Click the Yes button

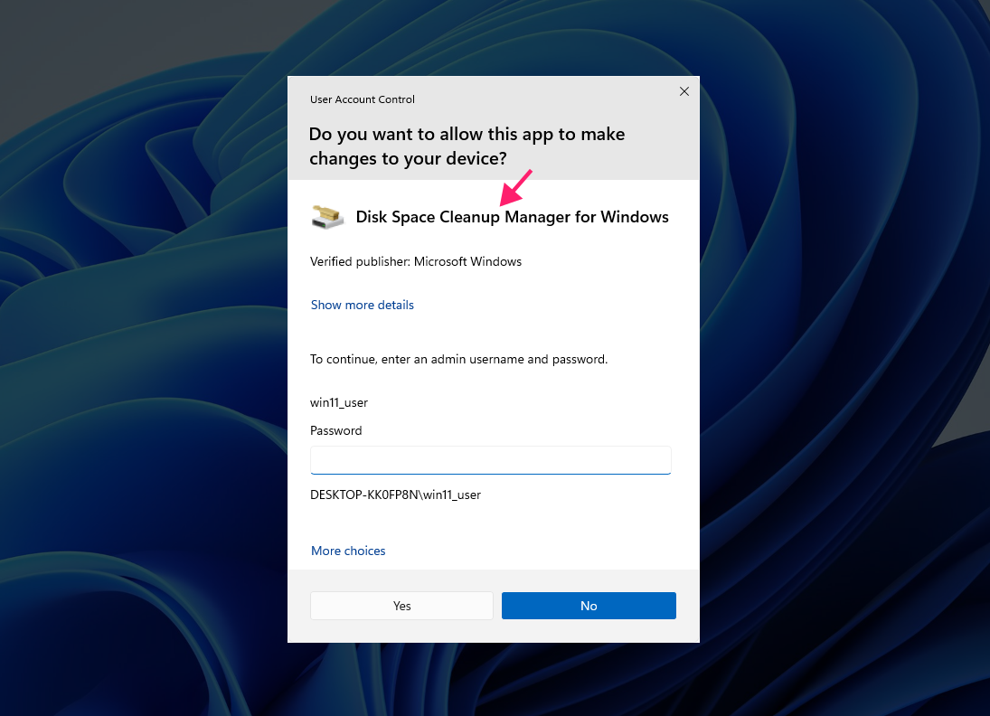pyautogui.click(x=401, y=606)
